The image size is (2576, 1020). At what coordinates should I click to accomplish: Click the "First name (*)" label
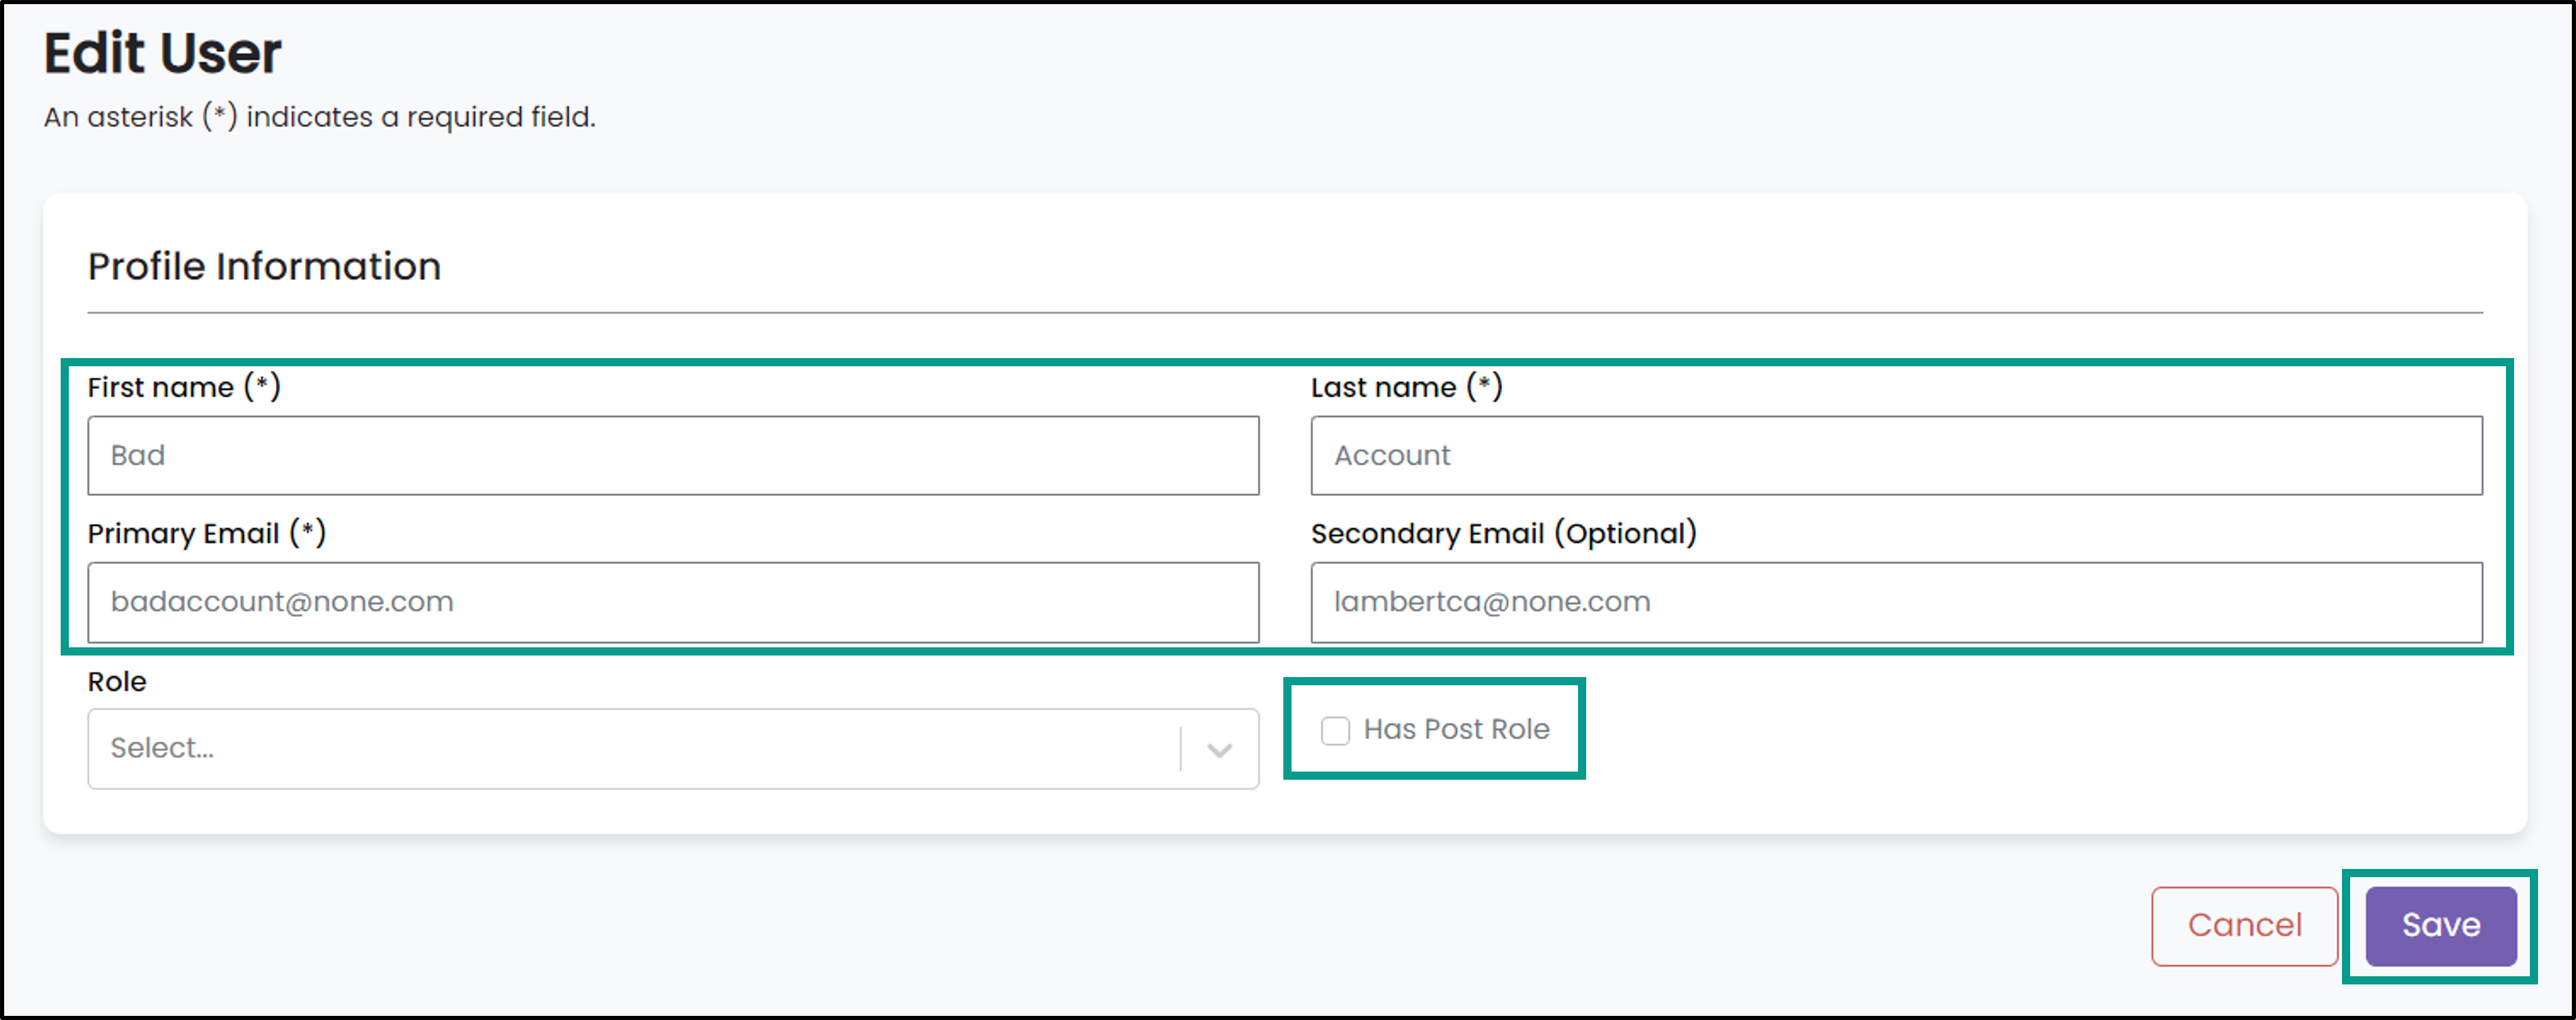(x=184, y=387)
